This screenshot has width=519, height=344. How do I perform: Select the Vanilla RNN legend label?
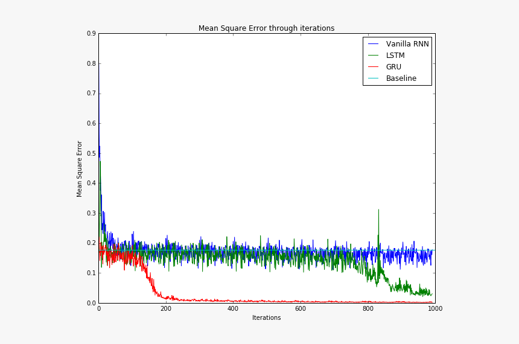[x=407, y=44]
